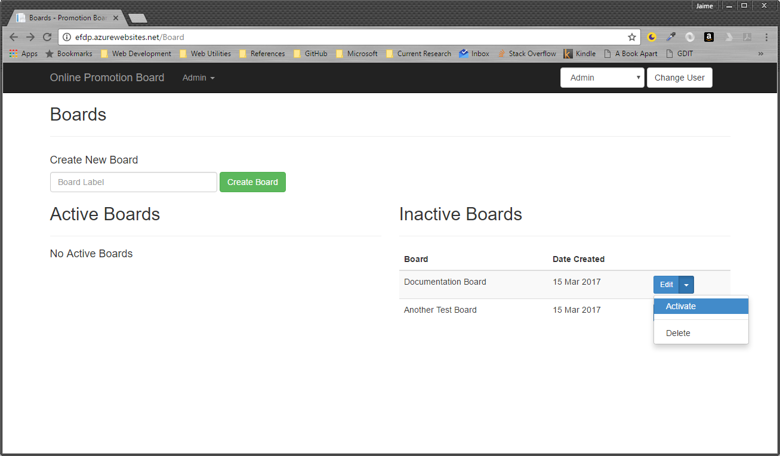Show overflow bookmarks with the chevron
The image size is (780, 456).
[x=761, y=54]
